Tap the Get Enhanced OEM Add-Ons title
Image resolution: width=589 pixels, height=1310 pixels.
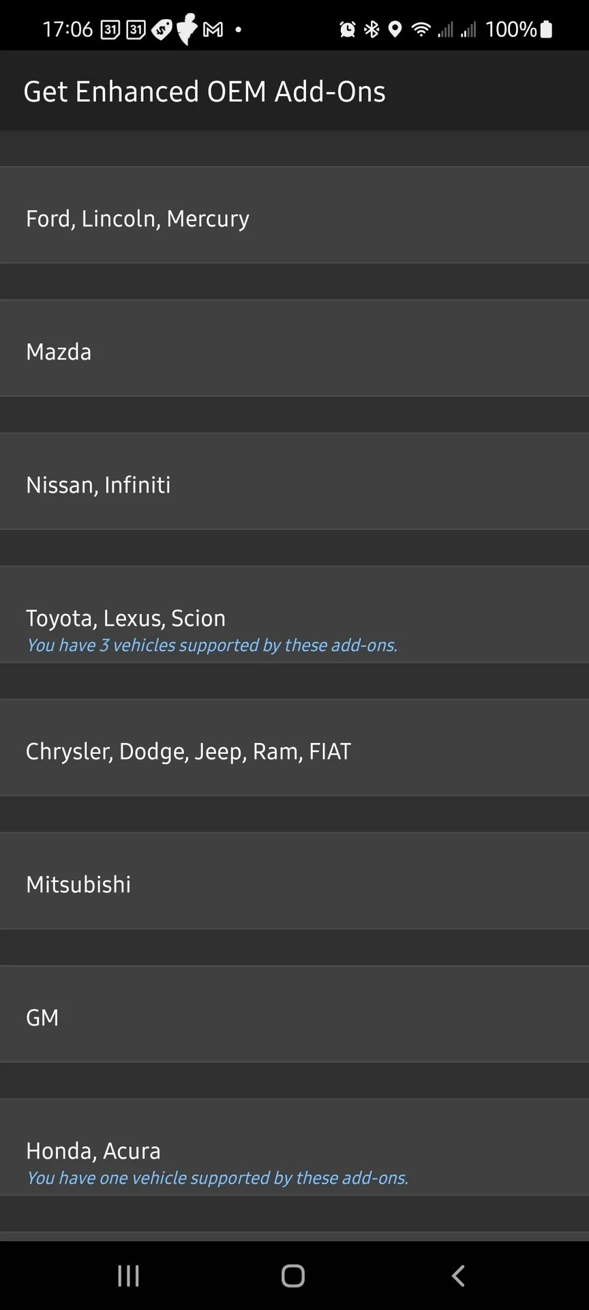(x=205, y=91)
